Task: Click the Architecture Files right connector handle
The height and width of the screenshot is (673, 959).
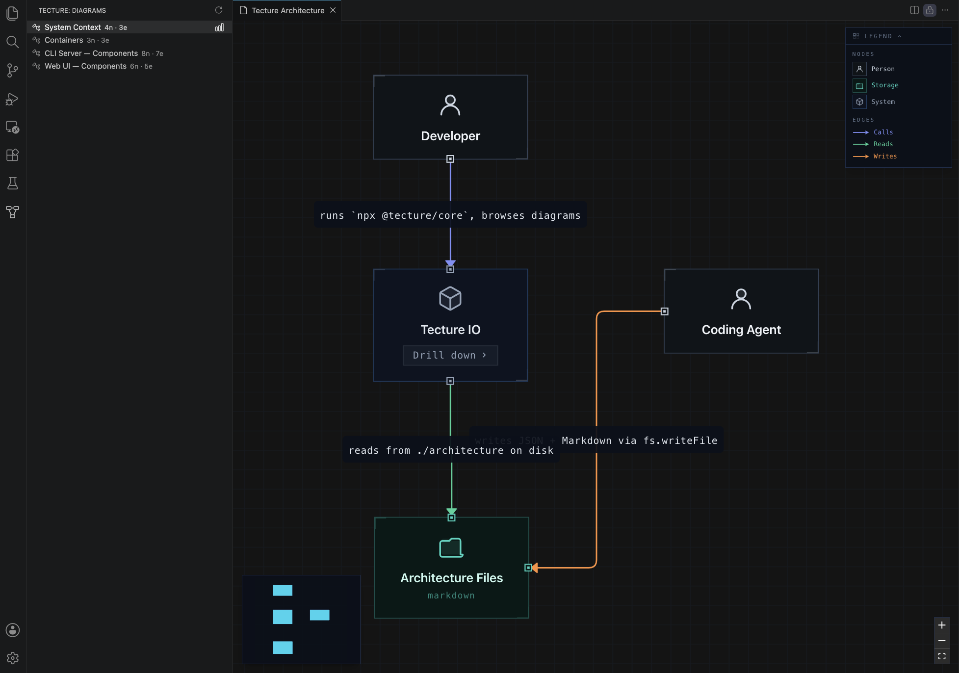Action: click(528, 568)
